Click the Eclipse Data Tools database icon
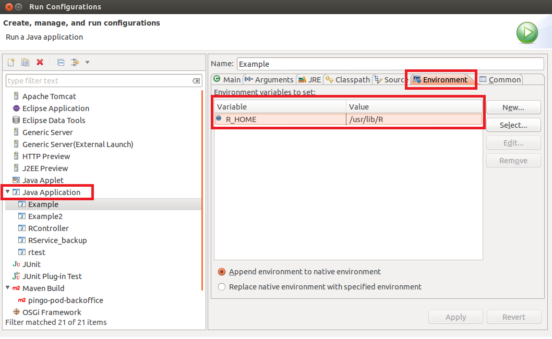This screenshot has width=552, height=339. [x=16, y=120]
